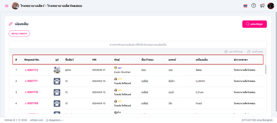Open request link L-6807169
The image size is (277, 123).
[31, 103]
